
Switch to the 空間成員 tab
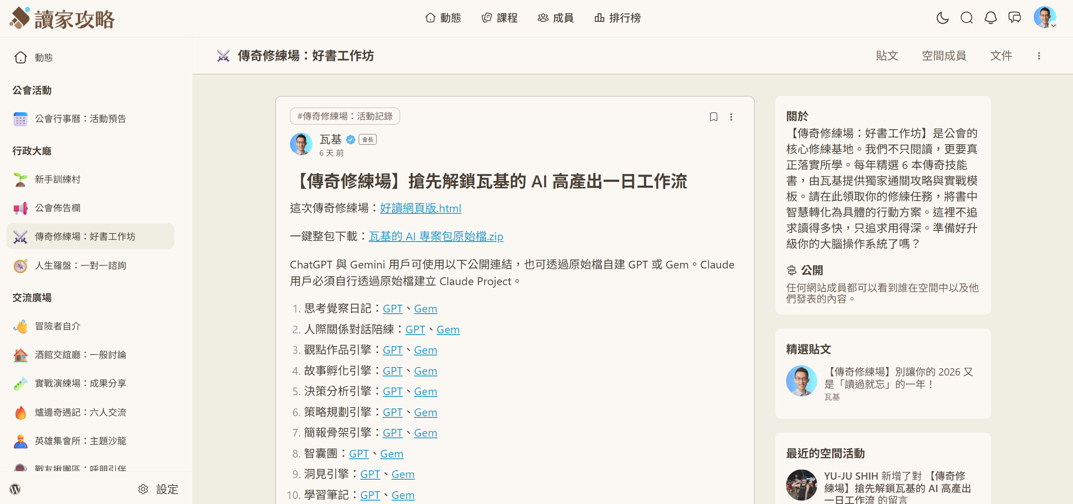pyautogui.click(x=944, y=55)
